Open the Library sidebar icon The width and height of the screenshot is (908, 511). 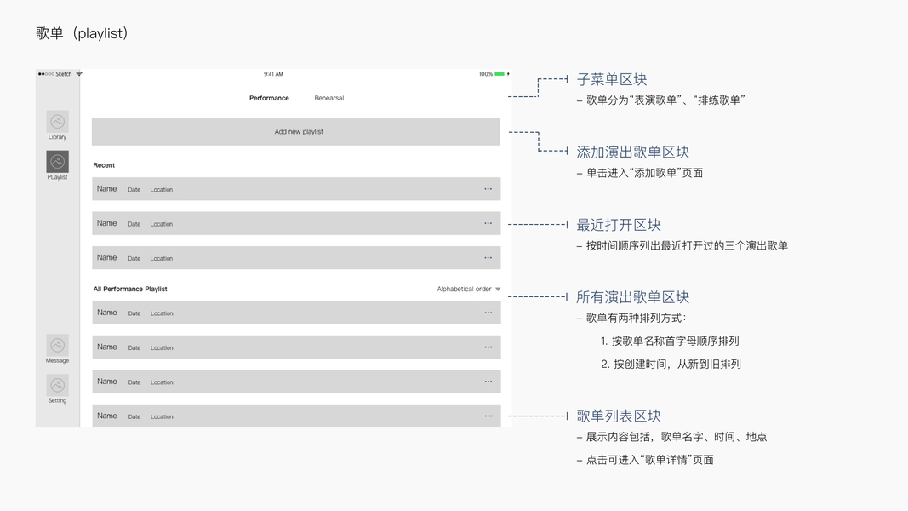(x=57, y=122)
